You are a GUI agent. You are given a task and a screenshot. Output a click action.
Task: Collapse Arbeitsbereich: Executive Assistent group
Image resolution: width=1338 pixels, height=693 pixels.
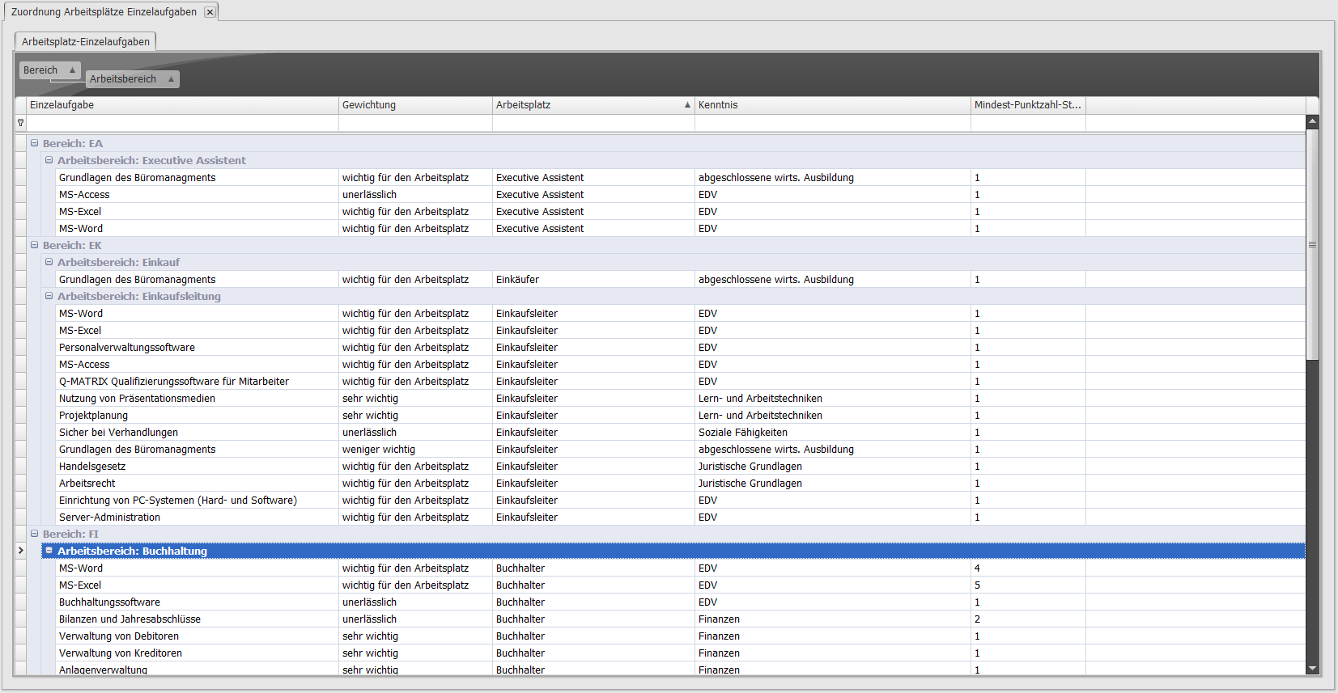pyautogui.click(x=49, y=160)
